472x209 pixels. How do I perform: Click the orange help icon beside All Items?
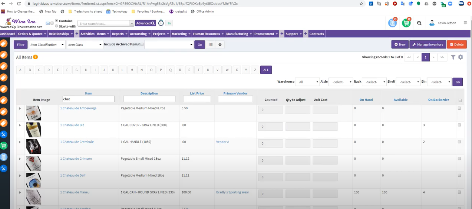[36, 57]
